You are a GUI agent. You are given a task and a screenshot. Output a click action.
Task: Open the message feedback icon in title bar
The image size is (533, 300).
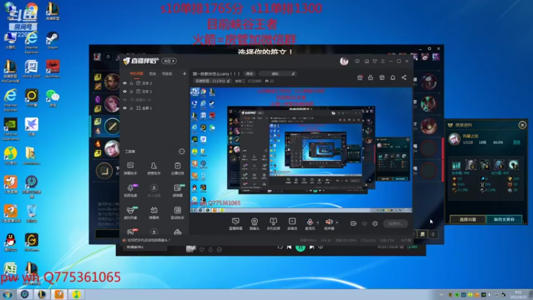click(x=357, y=61)
